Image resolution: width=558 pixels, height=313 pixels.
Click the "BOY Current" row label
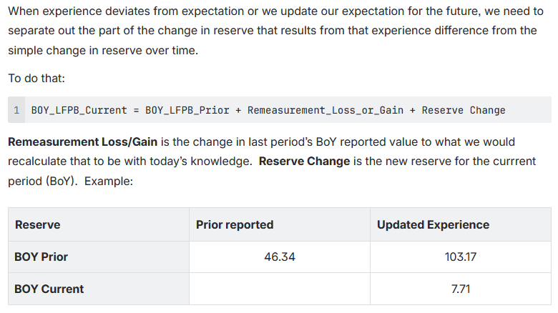(49, 289)
